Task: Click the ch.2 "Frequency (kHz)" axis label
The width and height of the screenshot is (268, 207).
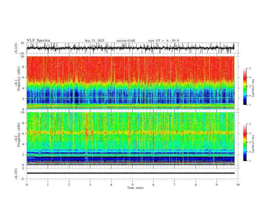Action: coord(19,135)
